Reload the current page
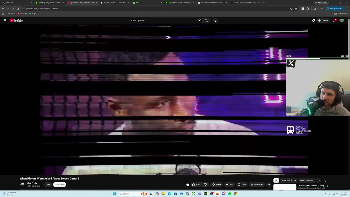Viewport: 350px width, 197px height. pos(13,8)
